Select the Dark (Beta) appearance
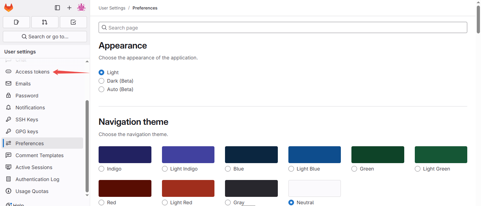The image size is (481, 206). pyautogui.click(x=101, y=81)
